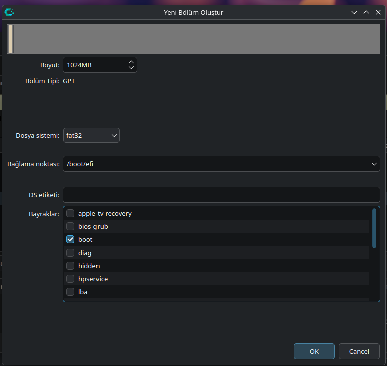Screen dimensions: 387x366
Task: Confirm partition with OK button
Action: (314, 351)
